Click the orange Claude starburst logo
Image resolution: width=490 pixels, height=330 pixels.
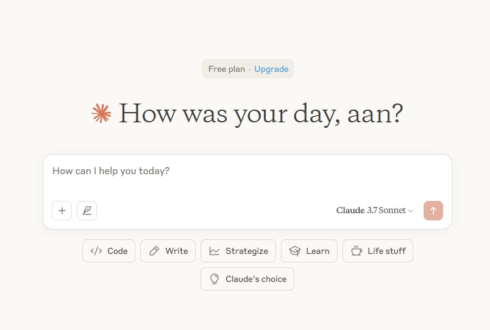coord(101,113)
